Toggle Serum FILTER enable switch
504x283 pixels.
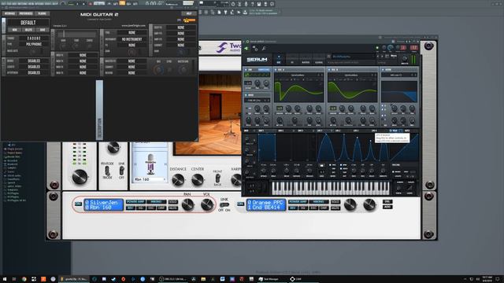[383, 70]
